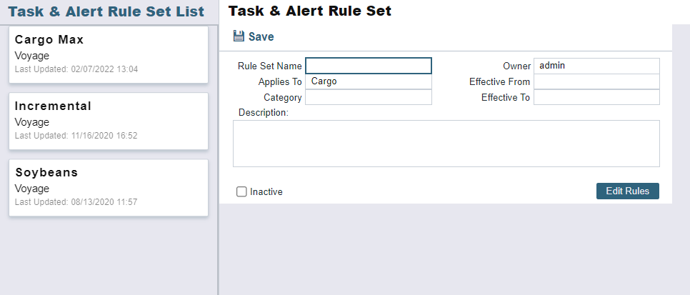Click the Cargo Max last updated timestamp

[76, 69]
